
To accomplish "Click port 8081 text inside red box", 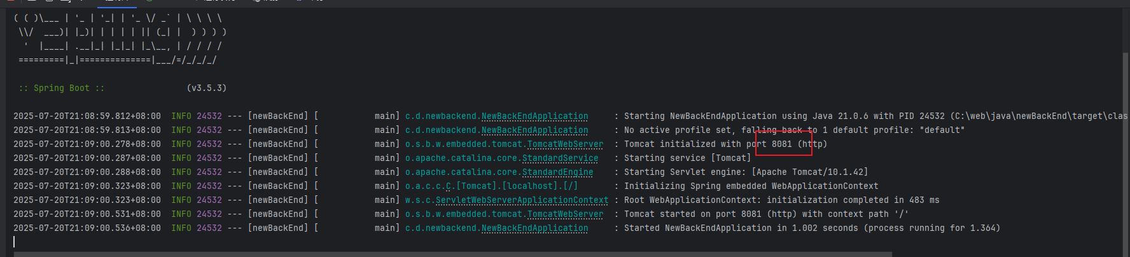I will (782, 144).
